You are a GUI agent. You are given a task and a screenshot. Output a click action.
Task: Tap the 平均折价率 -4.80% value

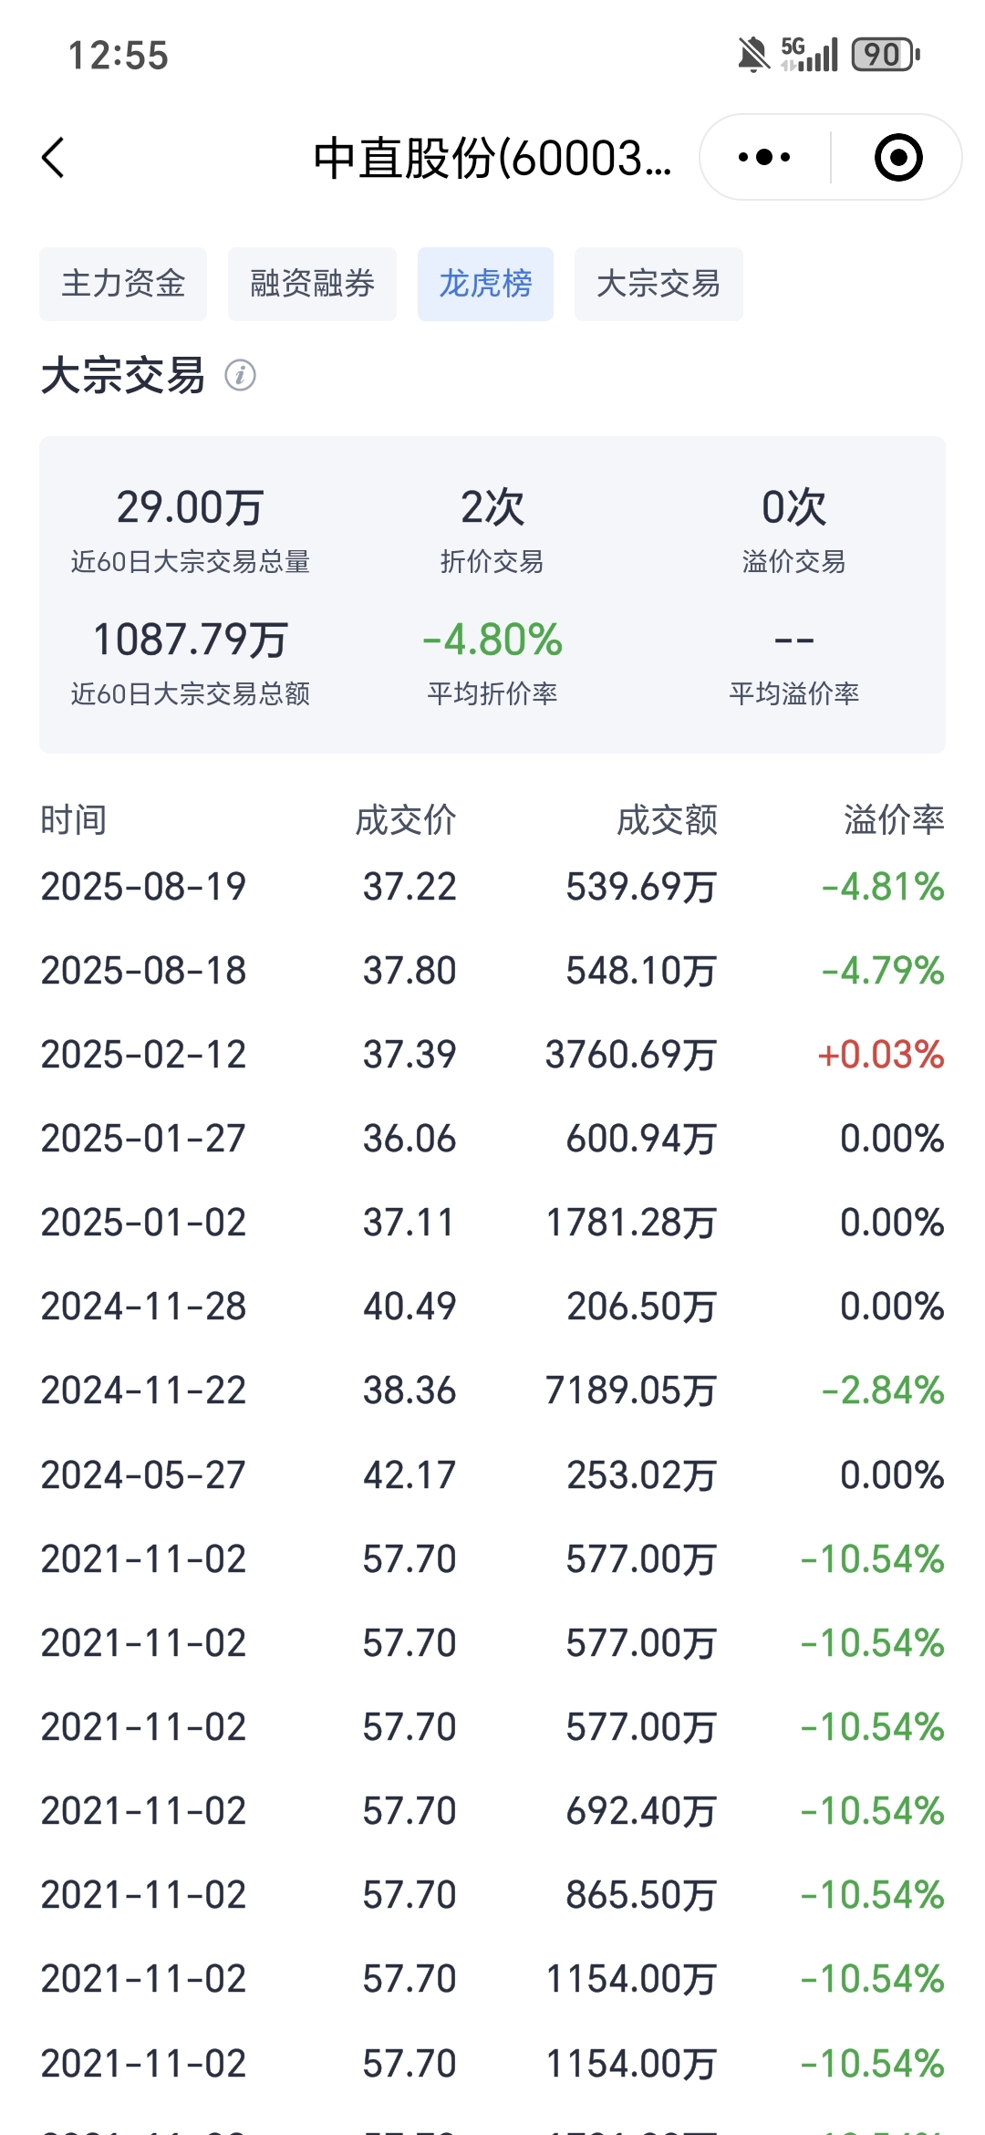click(493, 640)
